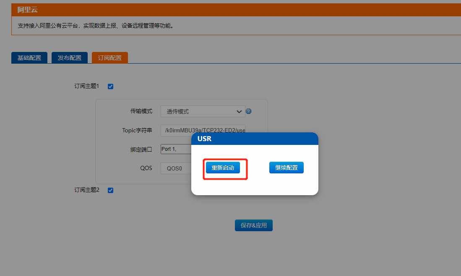
Task: Click the 订阅主题2 label text
Action: point(87,190)
